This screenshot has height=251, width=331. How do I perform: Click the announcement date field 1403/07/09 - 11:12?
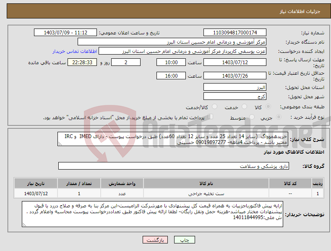tap(65, 33)
